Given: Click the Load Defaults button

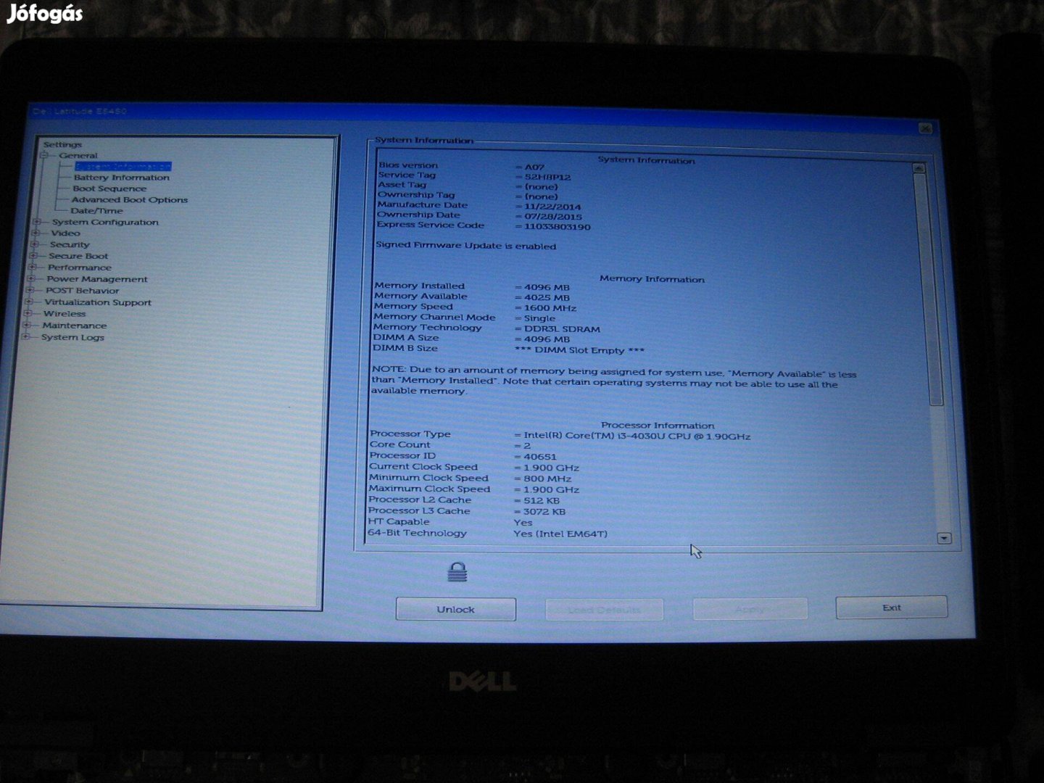Looking at the screenshot, I should (604, 609).
